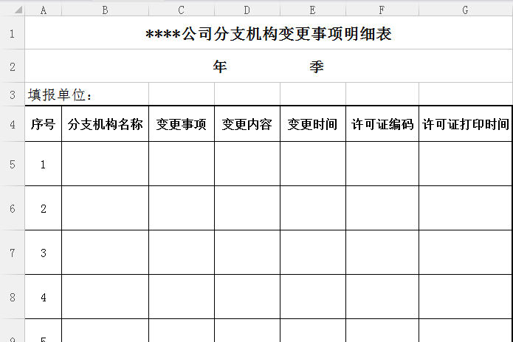Select the 序号 header cell
The height and width of the screenshot is (342, 513).
(43, 124)
